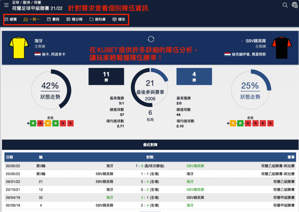Click the search magnifier icon
The height and width of the screenshot is (212, 299).
tap(285, 5)
